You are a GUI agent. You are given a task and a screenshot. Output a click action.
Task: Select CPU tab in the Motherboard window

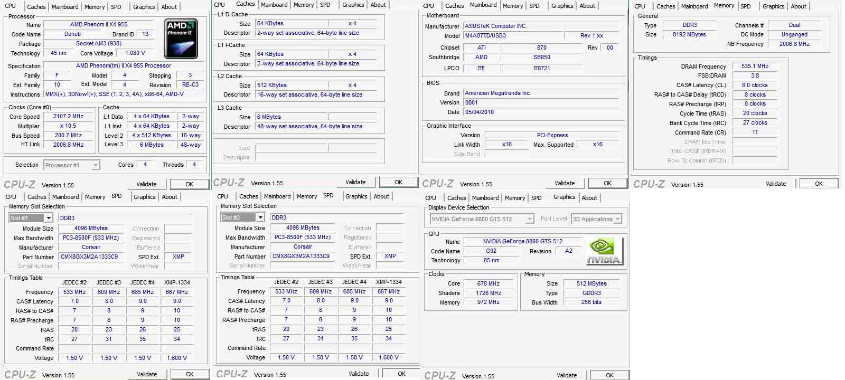[x=429, y=6]
